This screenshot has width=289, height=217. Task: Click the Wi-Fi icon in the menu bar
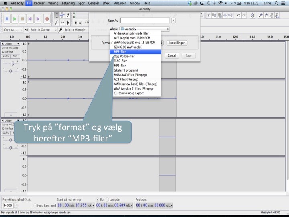coord(220,3)
